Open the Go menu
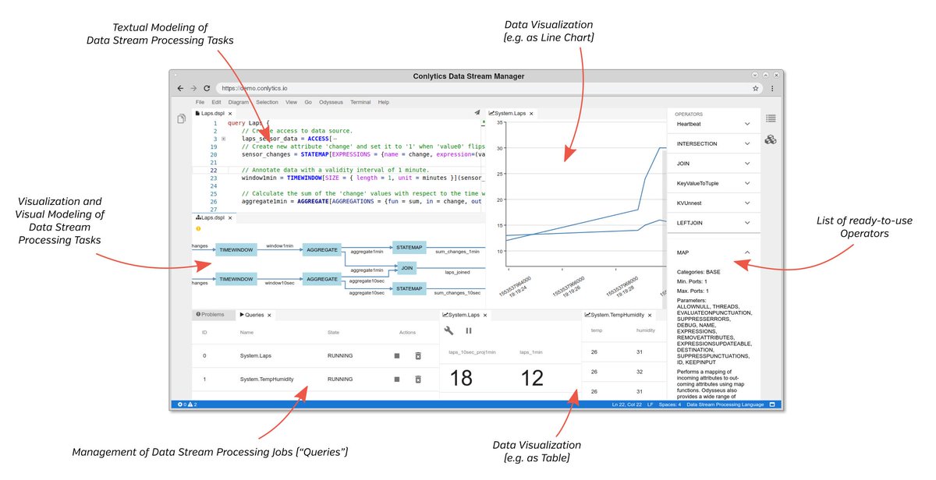This screenshot has height=480, width=936. click(308, 102)
